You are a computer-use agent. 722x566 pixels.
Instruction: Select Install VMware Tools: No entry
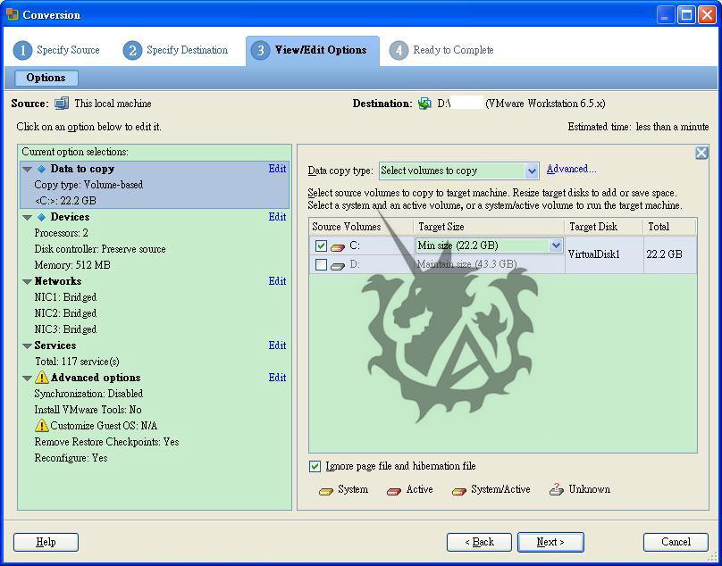88,410
